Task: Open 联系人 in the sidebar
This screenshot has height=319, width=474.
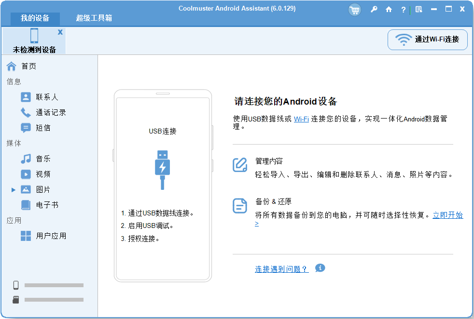Action: pyautogui.click(x=47, y=97)
